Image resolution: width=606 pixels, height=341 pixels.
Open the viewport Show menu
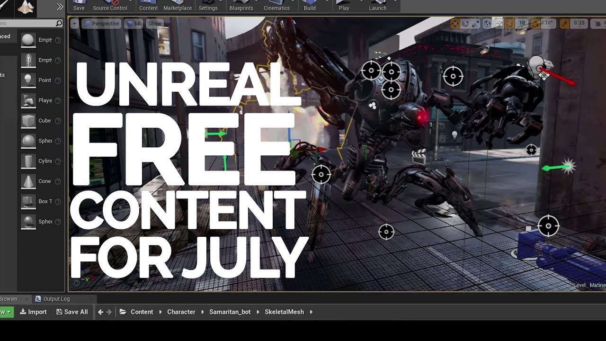click(x=155, y=23)
